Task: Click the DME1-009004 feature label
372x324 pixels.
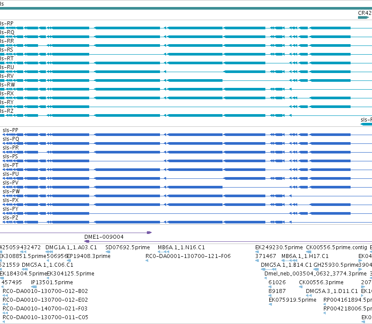Action: [x=104, y=237]
